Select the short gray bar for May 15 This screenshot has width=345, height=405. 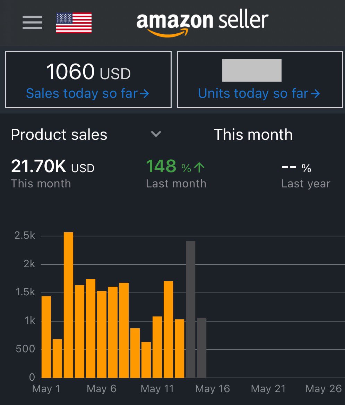(201, 348)
